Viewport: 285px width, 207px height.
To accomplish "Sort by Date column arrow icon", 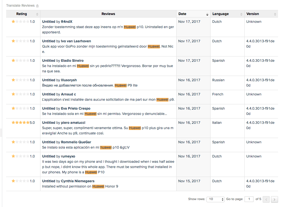I will (x=207, y=14).
